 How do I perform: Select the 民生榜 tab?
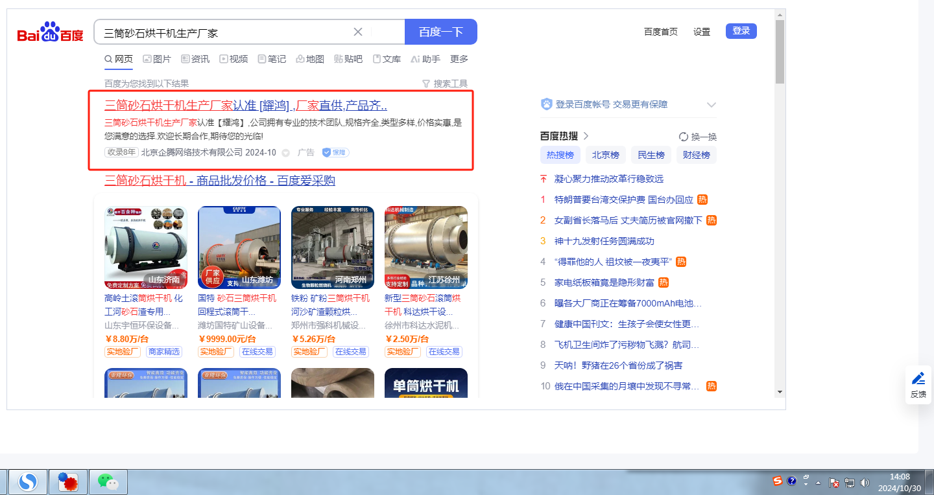tap(651, 155)
